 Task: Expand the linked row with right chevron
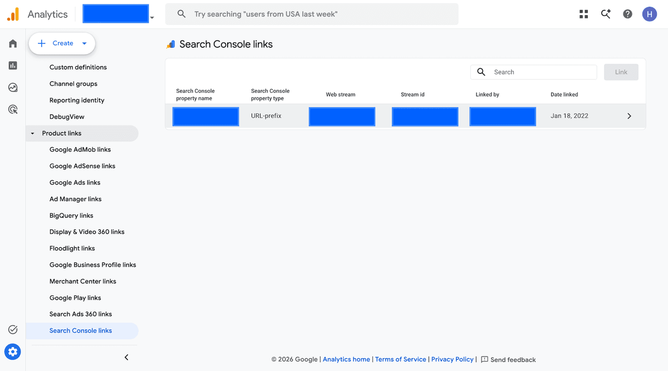629,116
